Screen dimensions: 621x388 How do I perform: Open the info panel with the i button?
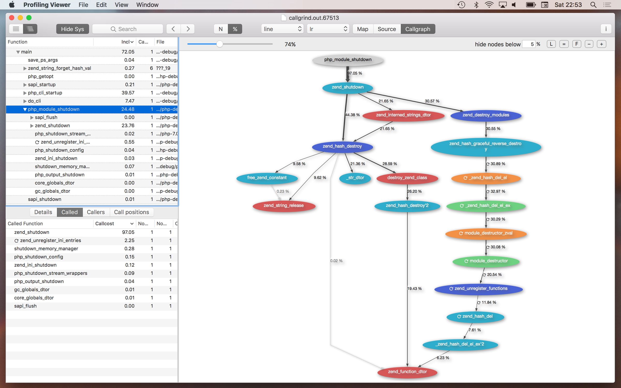point(606,29)
